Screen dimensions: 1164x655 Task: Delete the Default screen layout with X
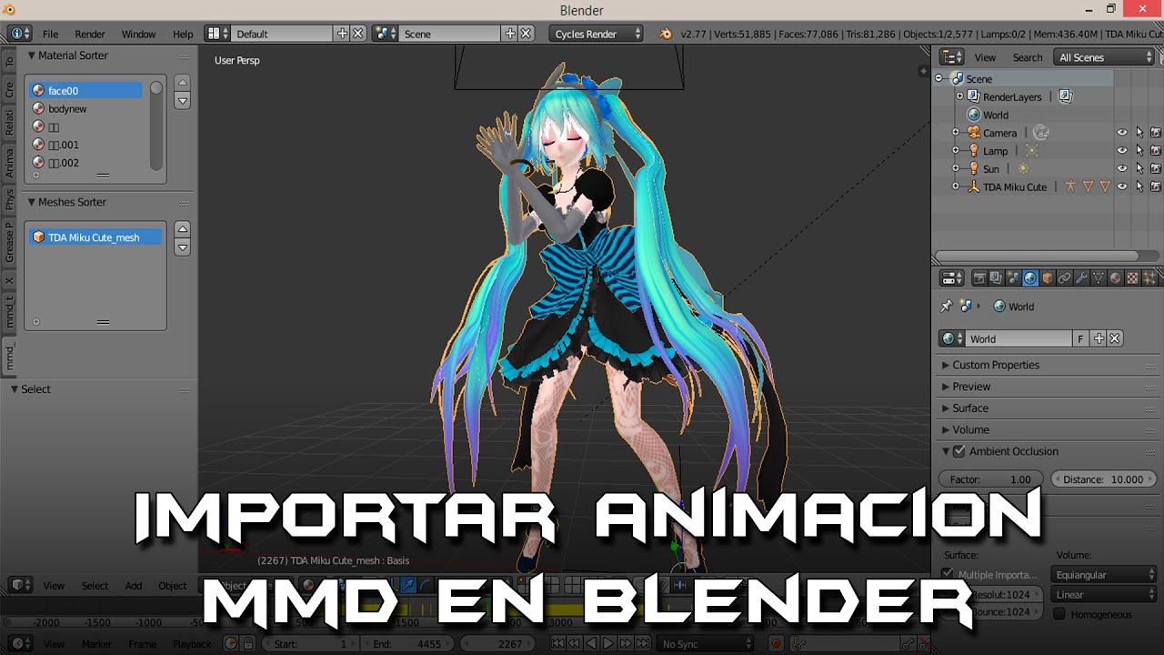tap(357, 34)
